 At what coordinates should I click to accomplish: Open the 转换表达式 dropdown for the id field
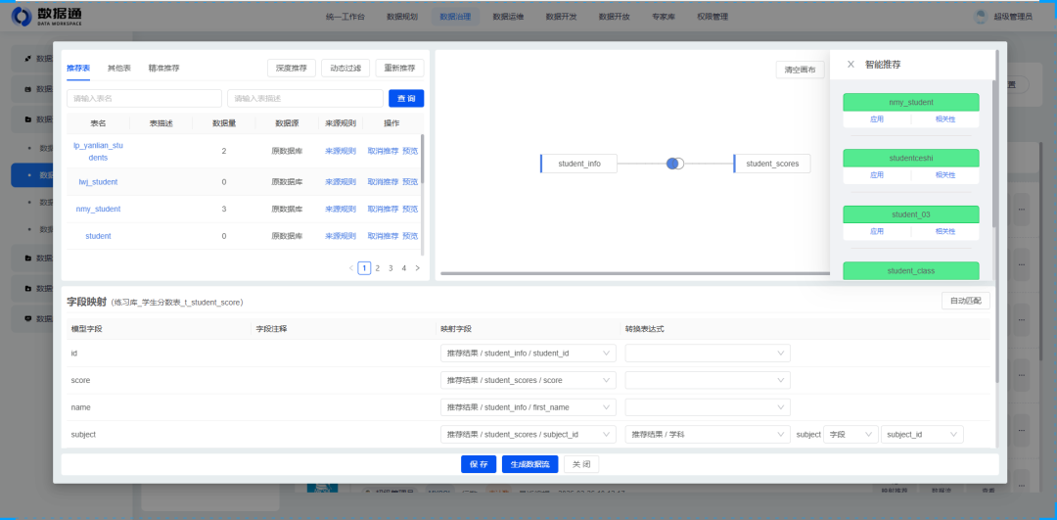pyautogui.click(x=708, y=354)
